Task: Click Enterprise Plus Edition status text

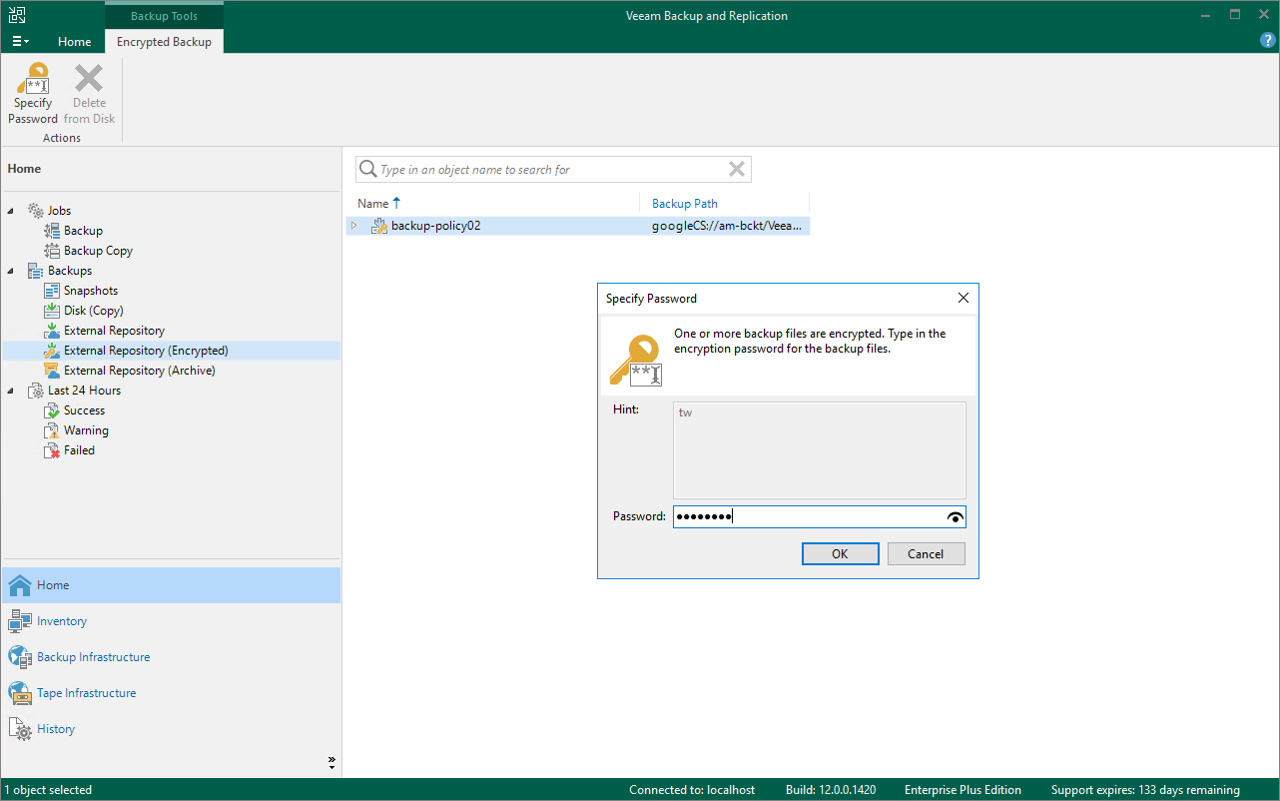Action: (x=963, y=790)
